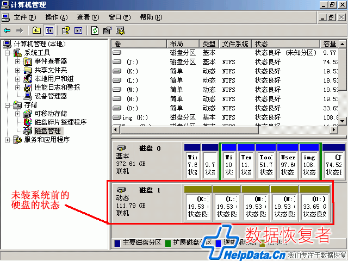348x261 pixels.
Task: Select the 磁盘管理 tree item
Action: pyautogui.click(x=48, y=131)
